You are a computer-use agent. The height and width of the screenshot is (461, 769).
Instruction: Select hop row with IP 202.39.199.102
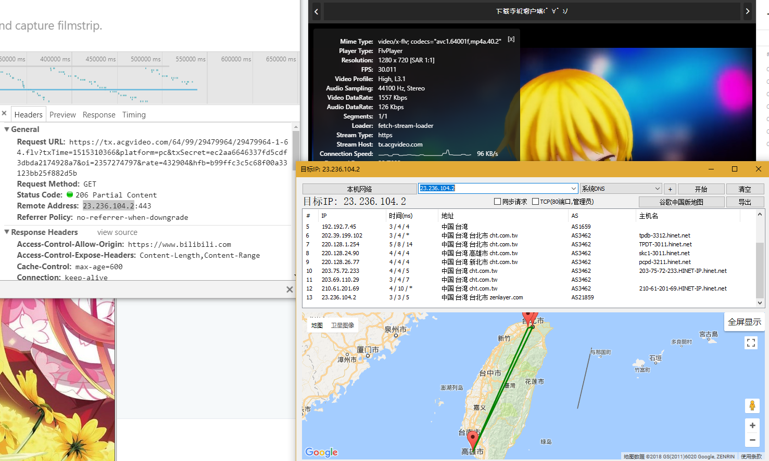pyautogui.click(x=528, y=235)
